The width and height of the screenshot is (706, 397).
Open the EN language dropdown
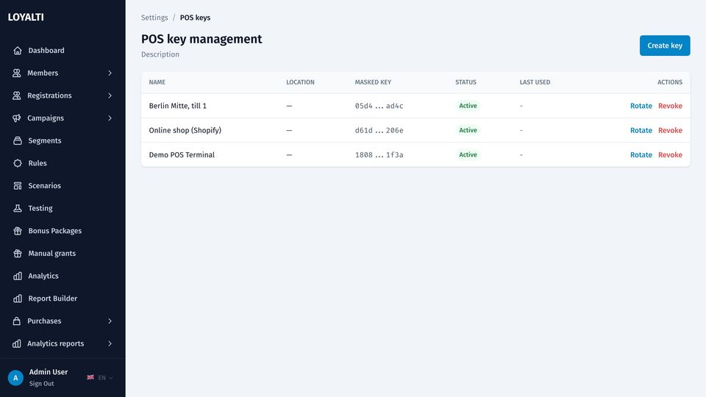click(100, 377)
